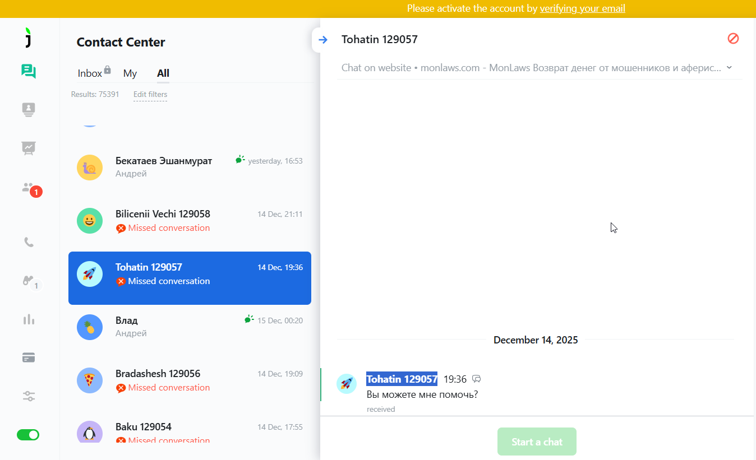Click the speech bubble icon beside 19:36
Screen dimensions: 756x460
(x=477, y=379)
